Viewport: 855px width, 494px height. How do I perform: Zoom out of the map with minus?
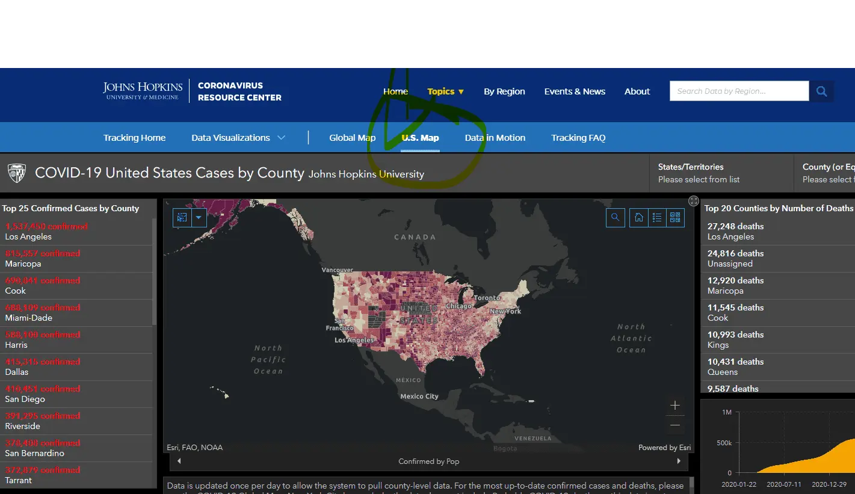click(x=675, y=425)
